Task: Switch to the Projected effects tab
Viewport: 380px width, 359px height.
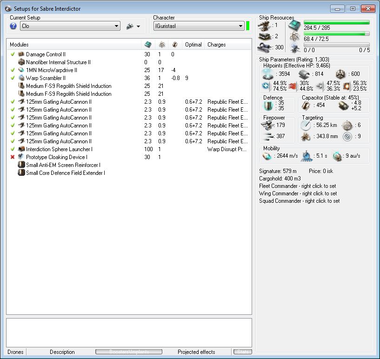Action: point(196,352)
